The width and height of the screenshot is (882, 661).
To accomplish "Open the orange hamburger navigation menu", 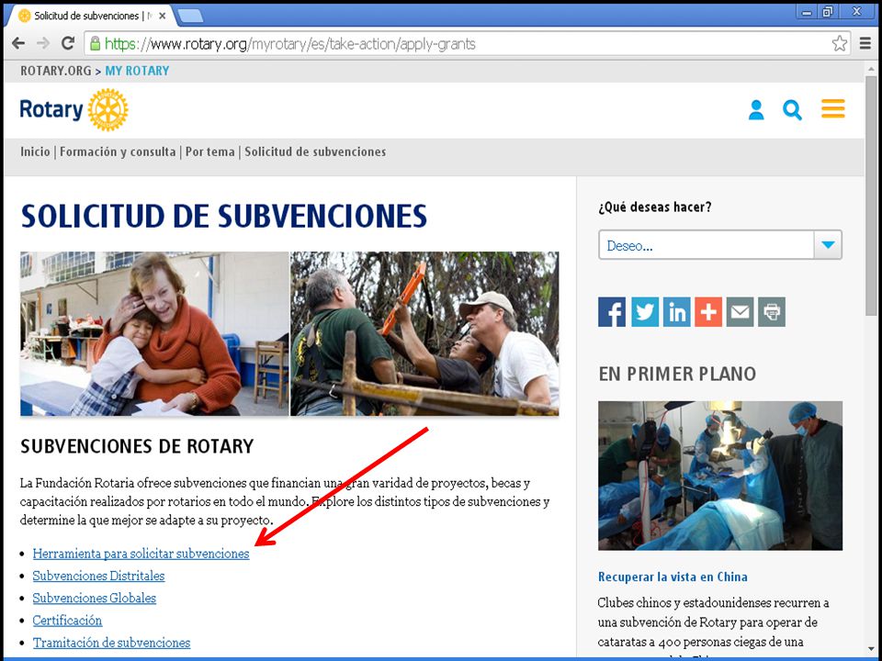I will point(832,108).
